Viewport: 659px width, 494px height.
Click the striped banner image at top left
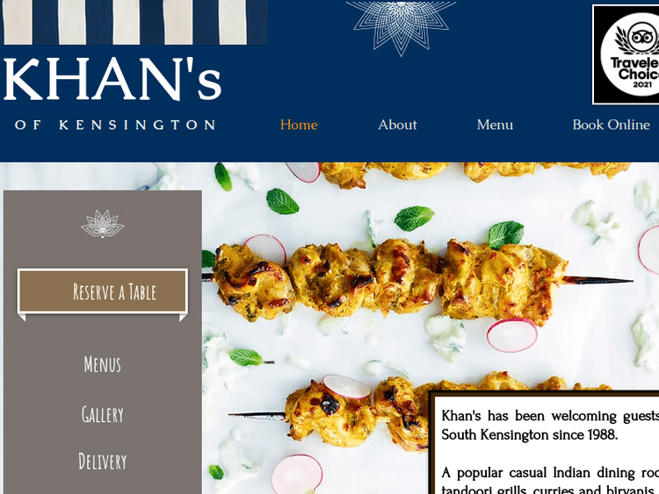134,22
